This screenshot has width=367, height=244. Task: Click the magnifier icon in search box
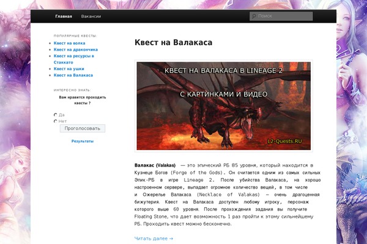pyautogui.click(x=254, y=16)
